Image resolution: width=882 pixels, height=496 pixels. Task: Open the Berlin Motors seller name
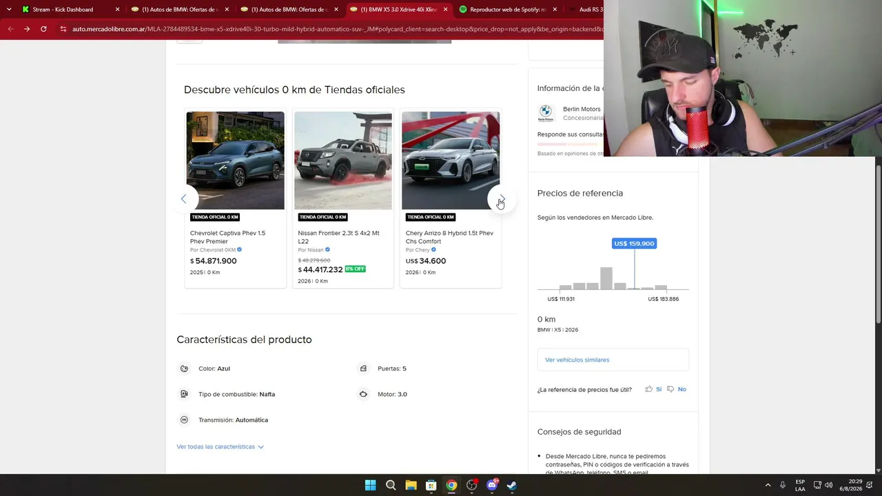tap(582, 109)
